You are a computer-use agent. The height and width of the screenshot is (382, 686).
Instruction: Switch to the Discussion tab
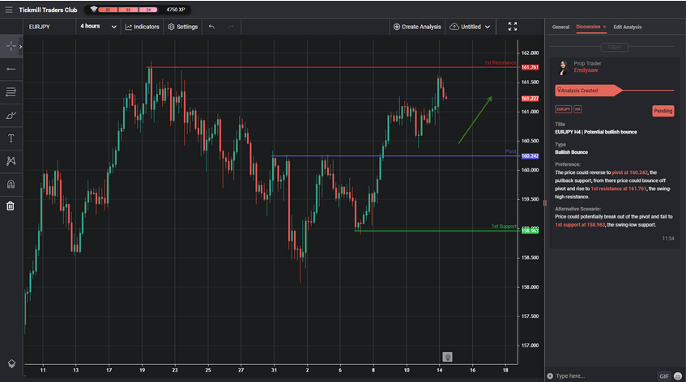coord(588,27)
